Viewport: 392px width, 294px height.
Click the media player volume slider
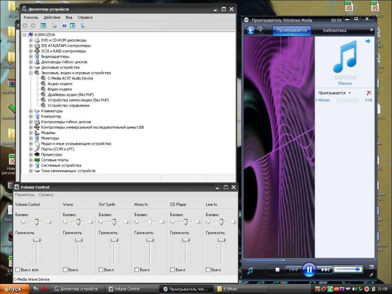348,269
